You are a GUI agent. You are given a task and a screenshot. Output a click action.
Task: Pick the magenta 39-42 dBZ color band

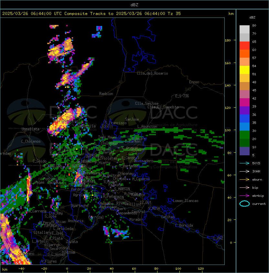click(x=244, y=102)
